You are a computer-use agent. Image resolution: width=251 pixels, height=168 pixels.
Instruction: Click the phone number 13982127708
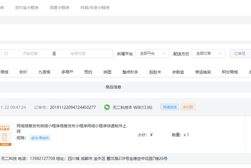pos(42,159)
